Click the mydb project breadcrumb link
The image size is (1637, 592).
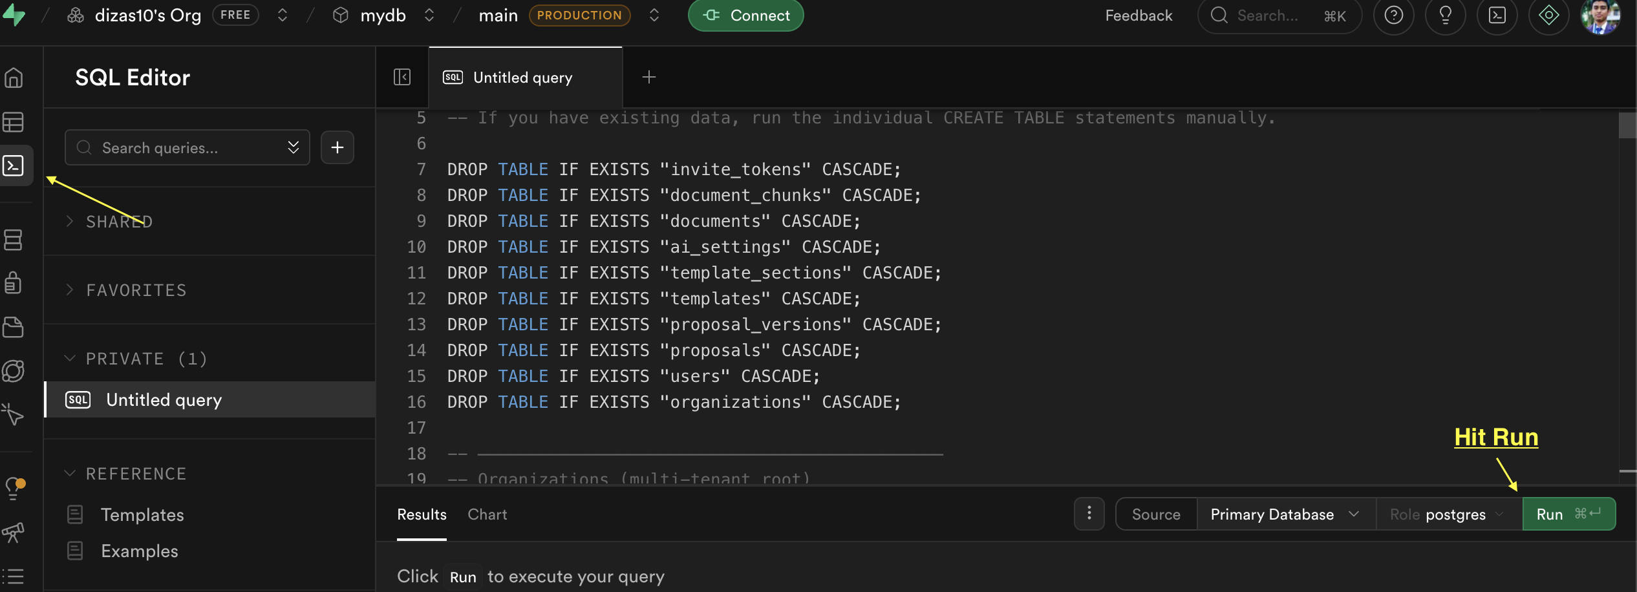pos(383,16)
